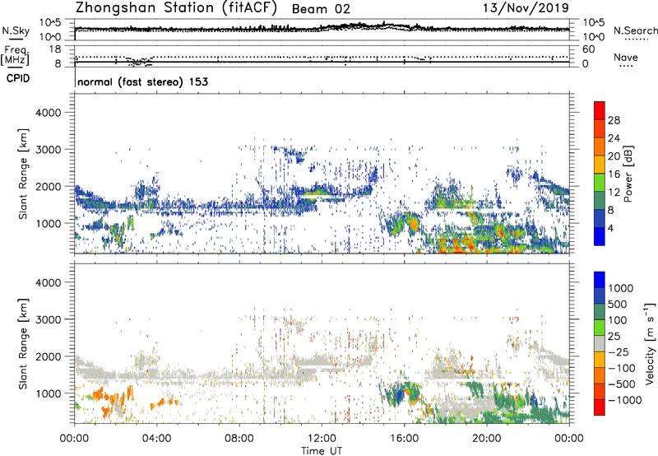Click velocity colorbar value '500'
The image size is (658, 456).
(618, 304)
